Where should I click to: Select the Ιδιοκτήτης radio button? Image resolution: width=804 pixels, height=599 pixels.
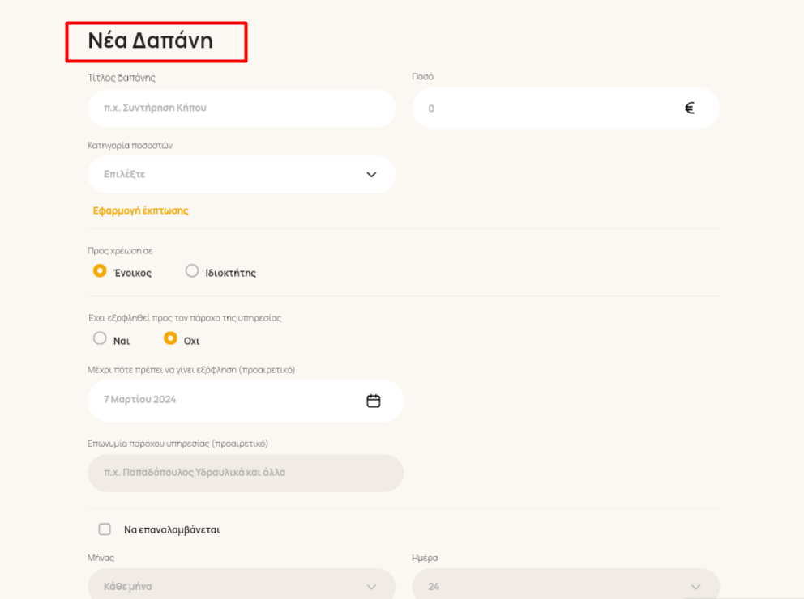coord(192,270)
